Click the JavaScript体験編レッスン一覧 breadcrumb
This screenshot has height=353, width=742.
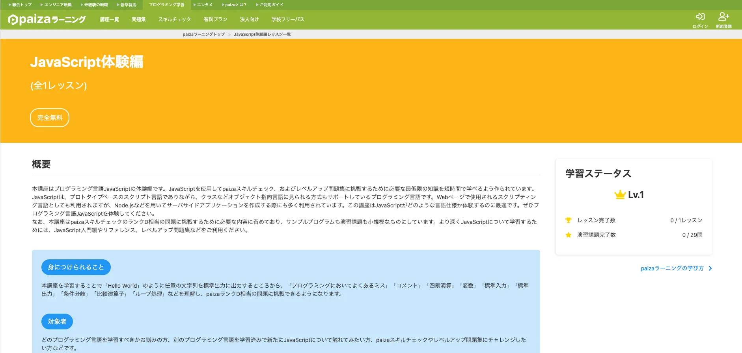point(262,34)
